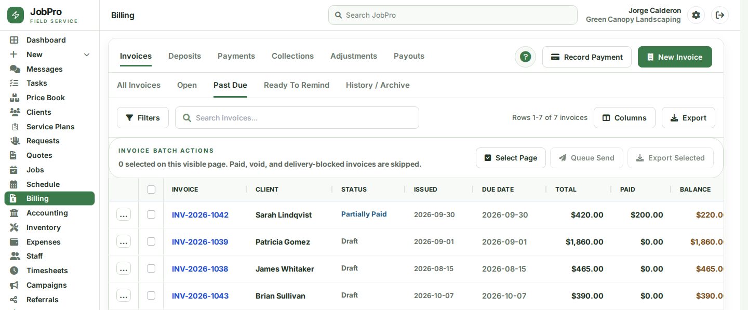
Task: Open the Requests section
Action: [x=50, y=141]
